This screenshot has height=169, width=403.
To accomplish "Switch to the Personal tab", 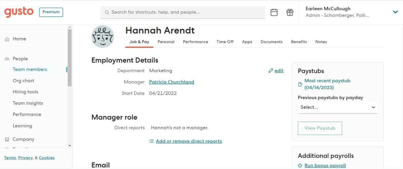I will pos(166,42).
